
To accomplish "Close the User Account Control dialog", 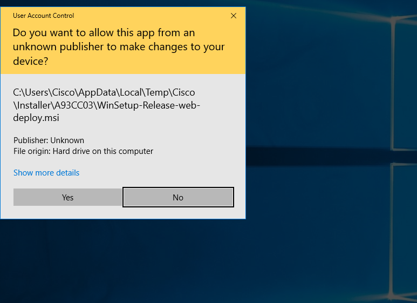I will click(x=234, y=16).
